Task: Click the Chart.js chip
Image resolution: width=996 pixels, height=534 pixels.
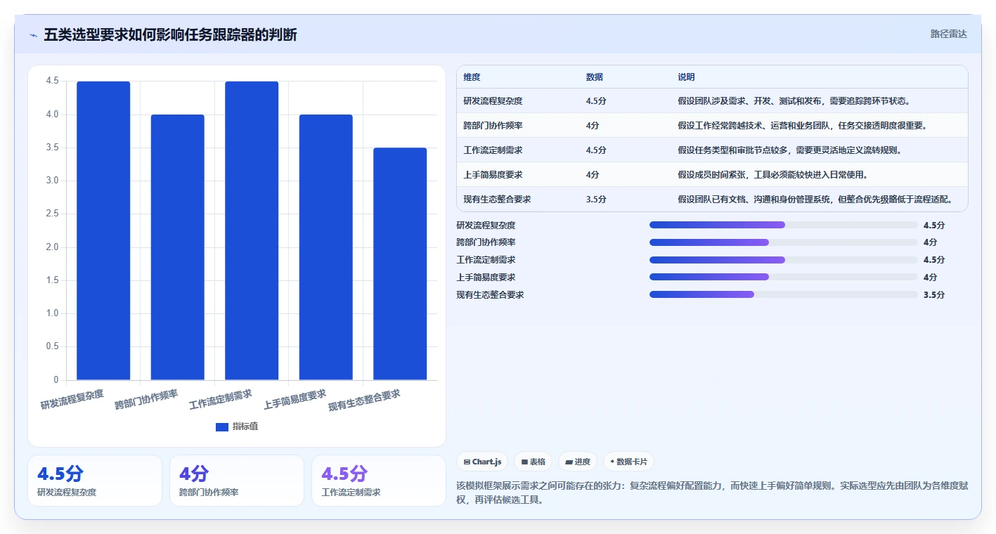Action: point(482,462)
